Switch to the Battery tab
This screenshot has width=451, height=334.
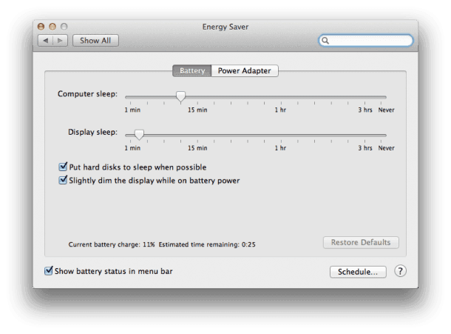(191, 71)
